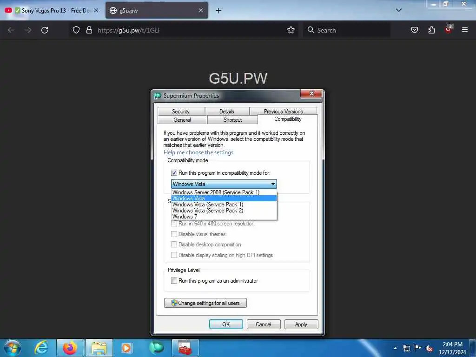Uncheck Run in compatibility mode checkbox
476x357 pixels.
pyautogui.click(x=174, y=173)
